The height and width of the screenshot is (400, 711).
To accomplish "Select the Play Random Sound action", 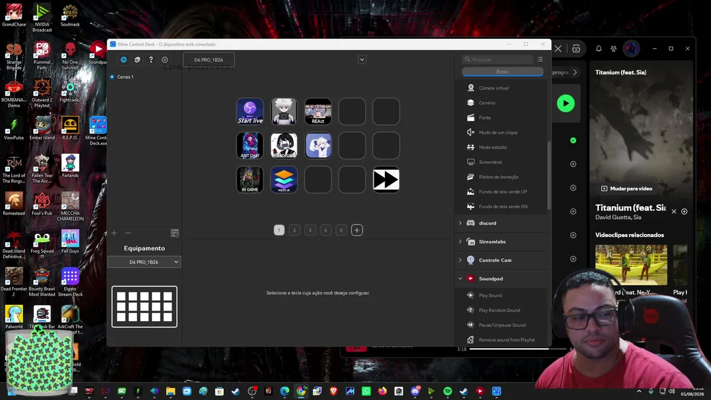I will [501, 310].
